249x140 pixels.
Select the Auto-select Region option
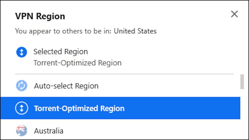(x=66, y=86)
